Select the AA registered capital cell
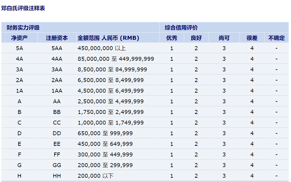Image resolution: width=291 pixels, height=182 pixels. coord(57,101)
